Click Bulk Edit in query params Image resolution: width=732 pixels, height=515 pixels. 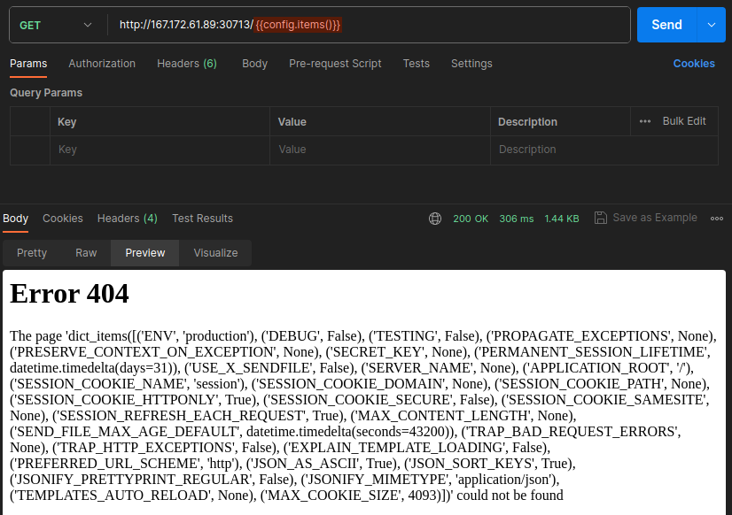684,121
